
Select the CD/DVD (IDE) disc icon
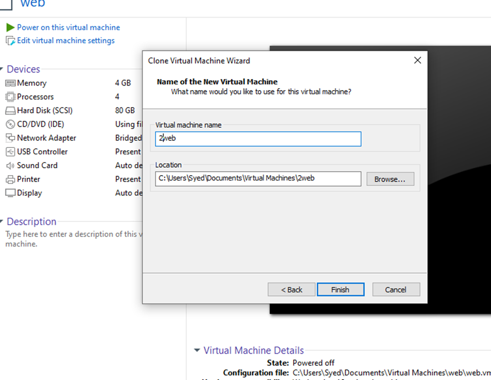tap(10, 124)
